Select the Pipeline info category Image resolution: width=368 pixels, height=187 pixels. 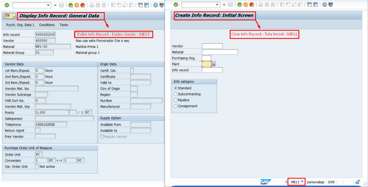(x=176, y=100)
